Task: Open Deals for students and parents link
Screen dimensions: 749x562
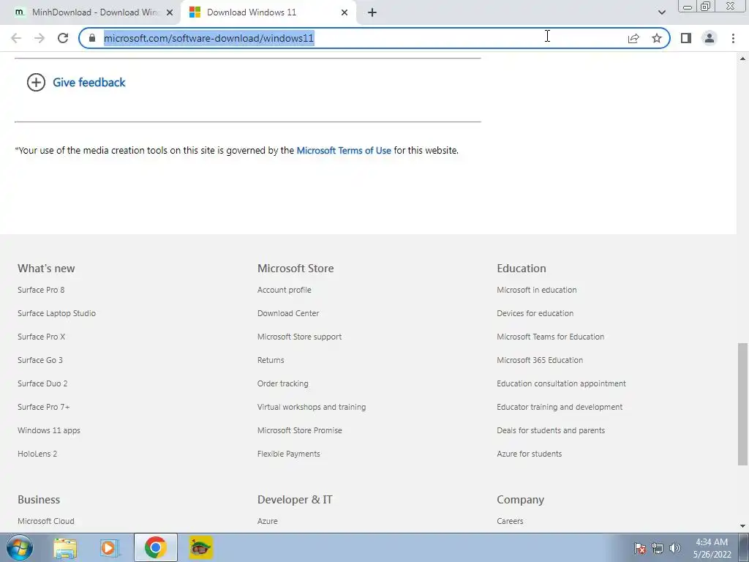Action: tap(551, 430)
